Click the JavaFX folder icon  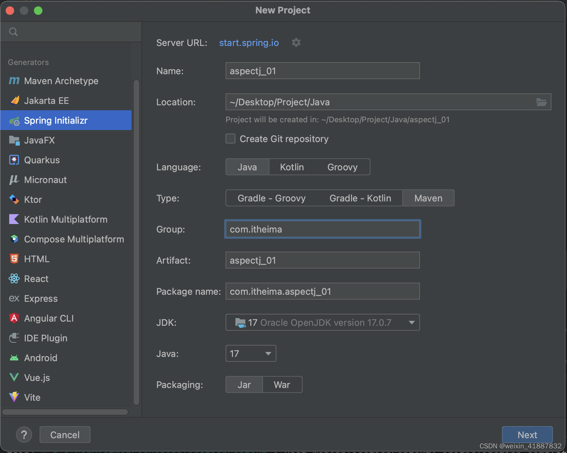(14, 140)
